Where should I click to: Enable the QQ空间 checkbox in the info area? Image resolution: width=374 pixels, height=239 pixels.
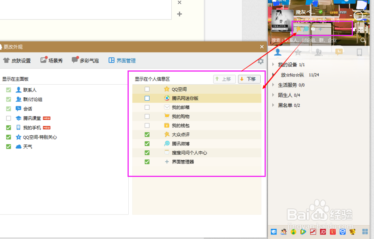tap(147, 89)
